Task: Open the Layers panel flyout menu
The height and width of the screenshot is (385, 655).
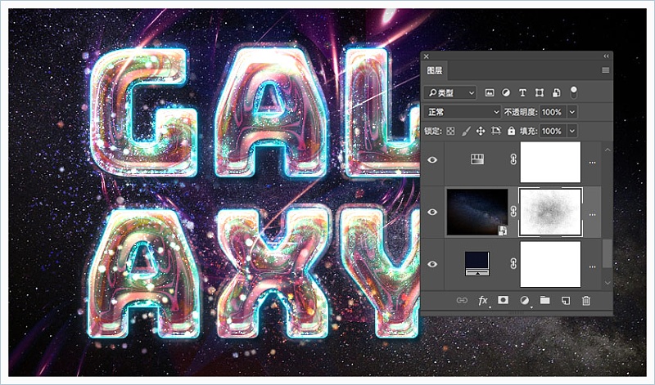Action: (605, 71)
